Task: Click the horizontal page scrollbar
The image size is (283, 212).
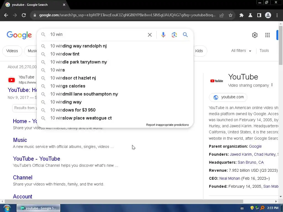Action: [x=124, y=201]
